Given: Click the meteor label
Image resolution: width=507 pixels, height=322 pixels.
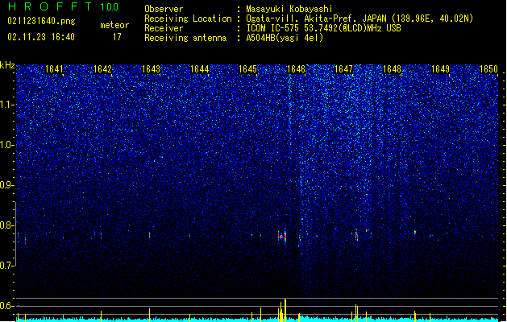Looking at the screenshot, I should tap(114, 25).
